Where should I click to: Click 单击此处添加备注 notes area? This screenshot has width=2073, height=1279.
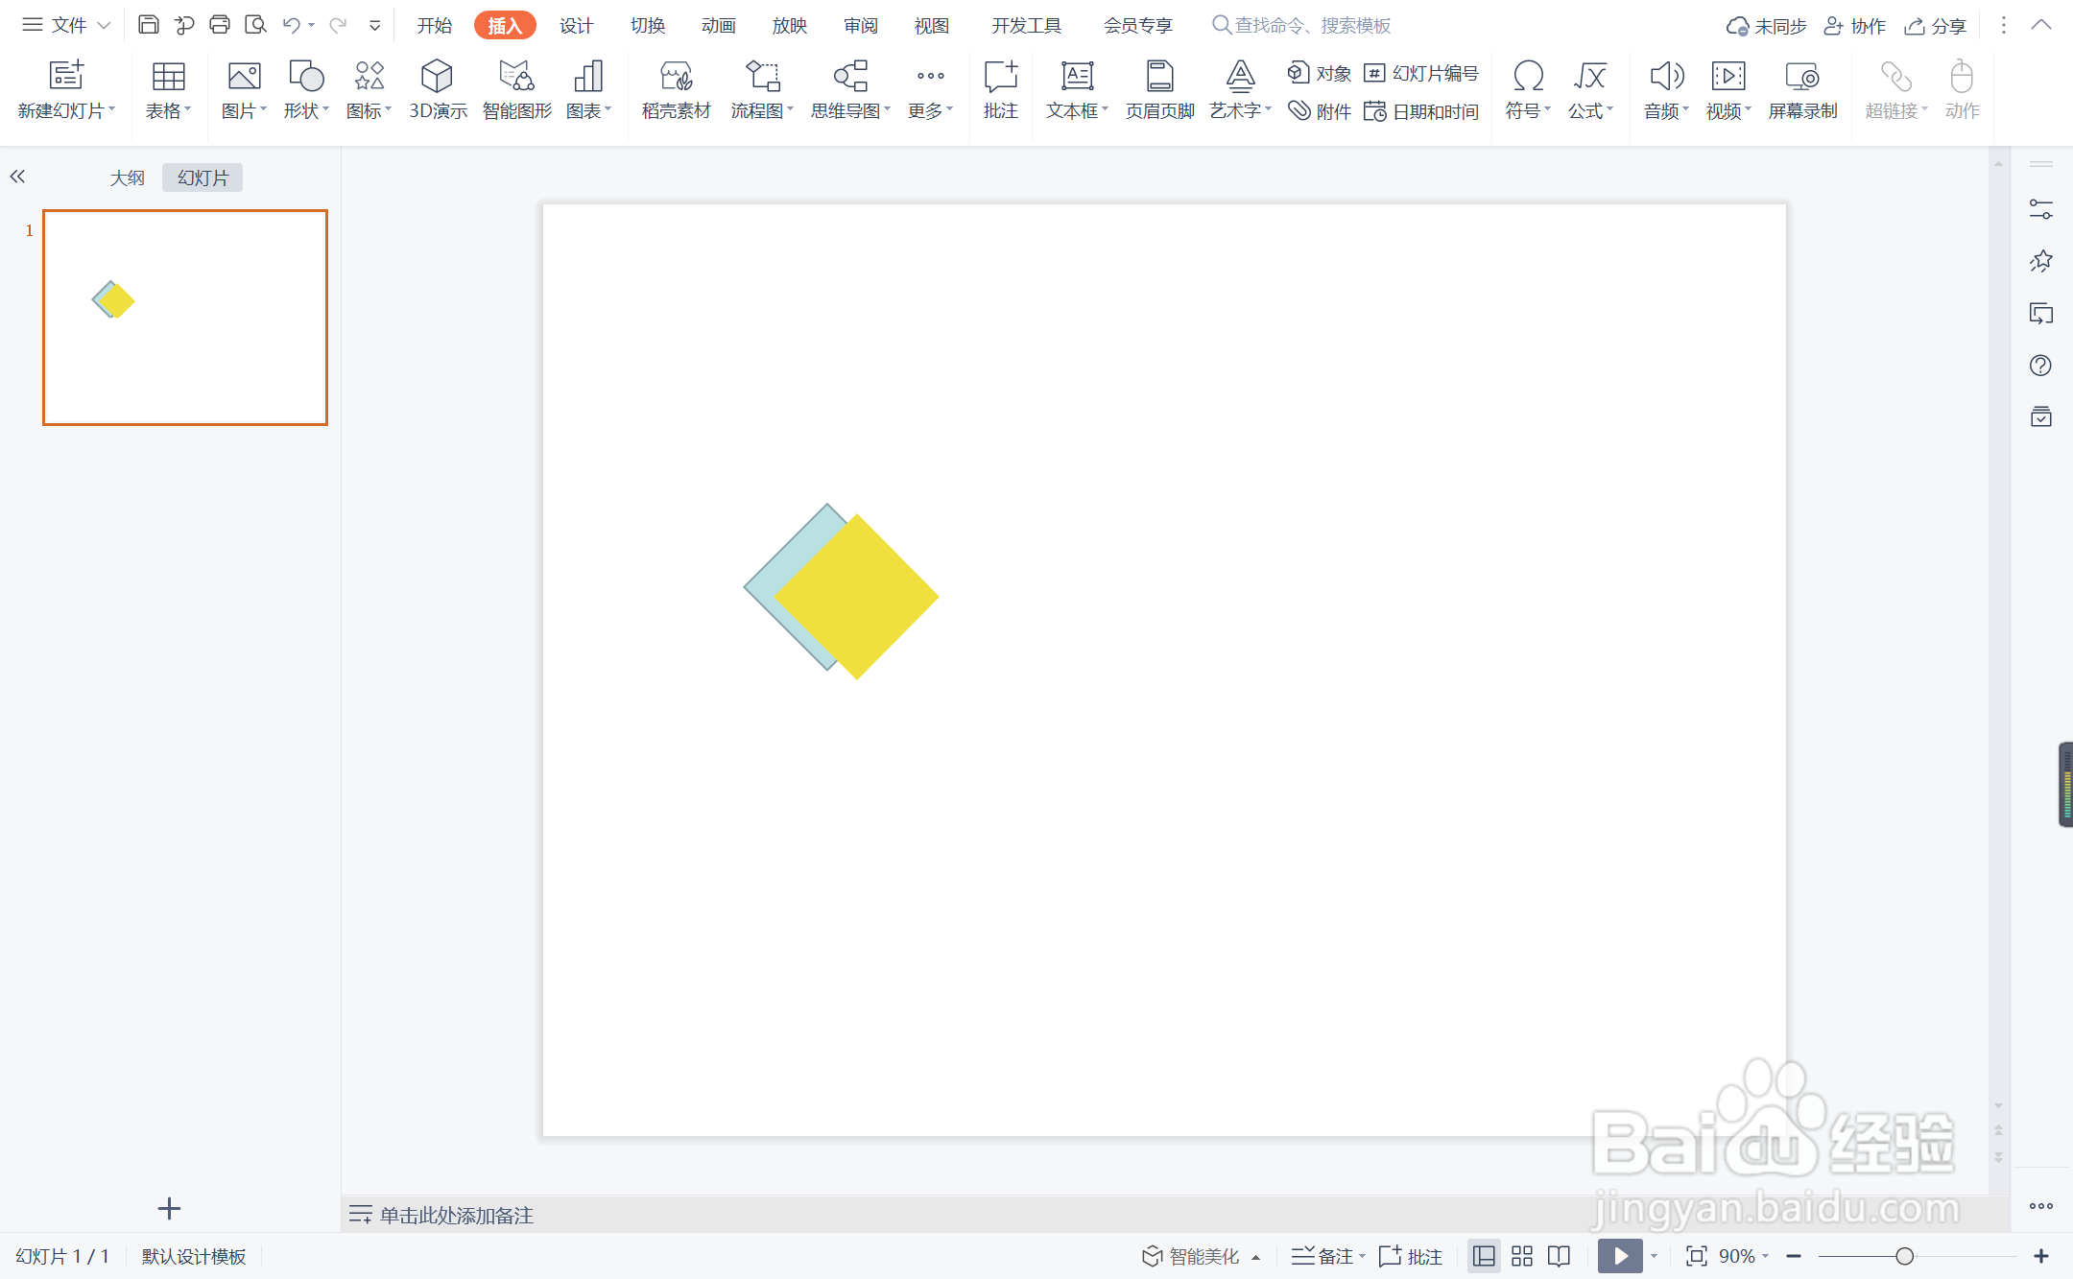click(x=457, y=1215)
